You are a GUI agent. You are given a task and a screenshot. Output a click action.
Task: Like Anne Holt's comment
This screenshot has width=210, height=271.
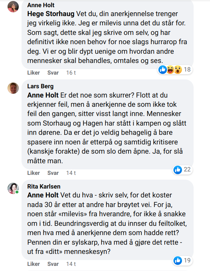coord(33,73)
